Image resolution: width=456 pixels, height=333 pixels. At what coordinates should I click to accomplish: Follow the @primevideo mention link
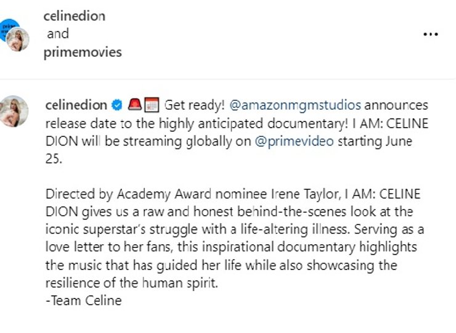(x=295, y=141)
